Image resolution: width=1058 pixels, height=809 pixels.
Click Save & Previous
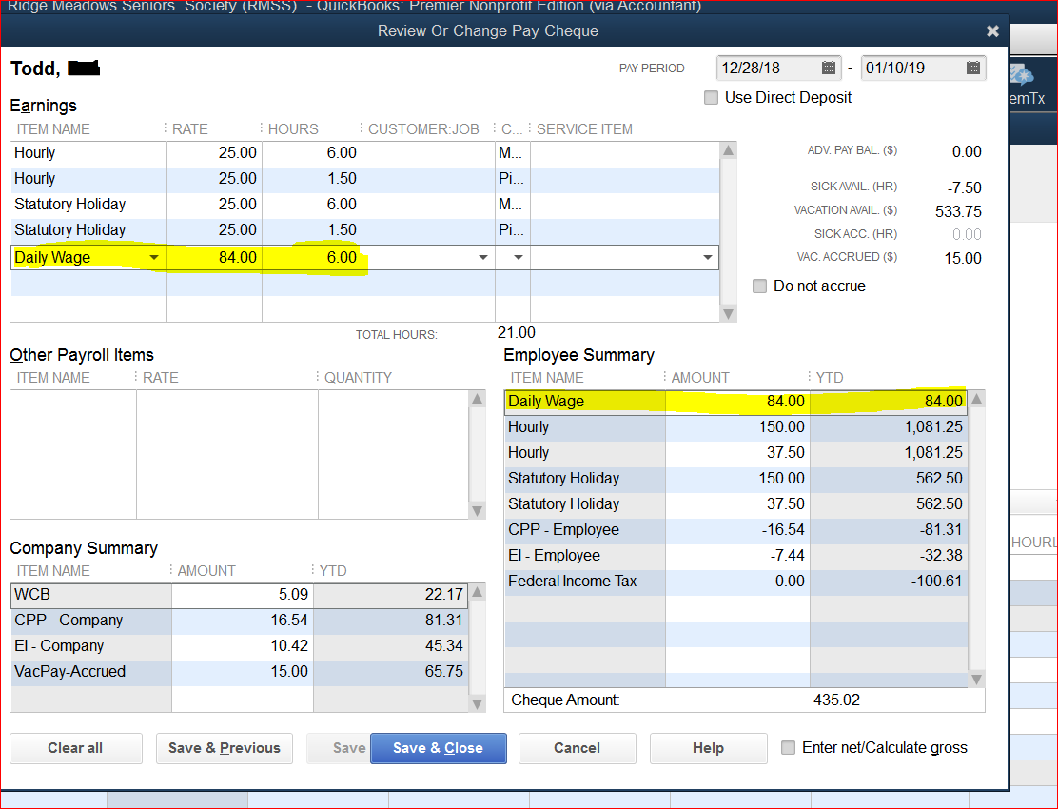point(224,748)
